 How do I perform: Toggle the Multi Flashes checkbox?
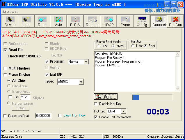pos(6,68)
